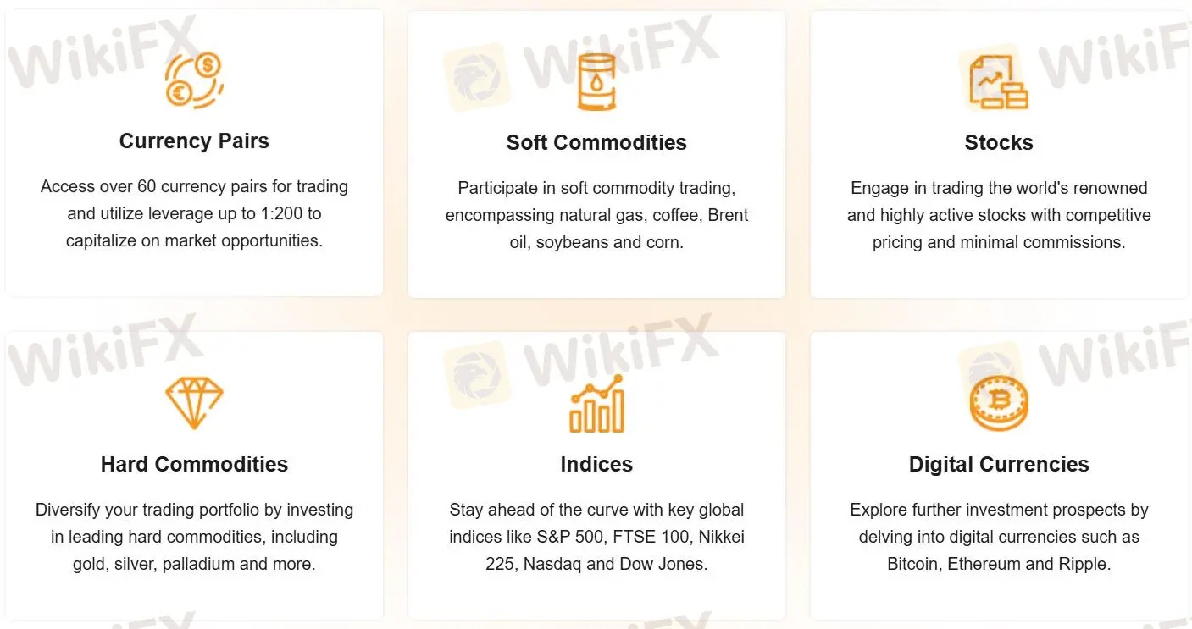Click the Currency Pairs coin exchange icon
Screen dimensions: 1192x629
[x=194, y=80]
